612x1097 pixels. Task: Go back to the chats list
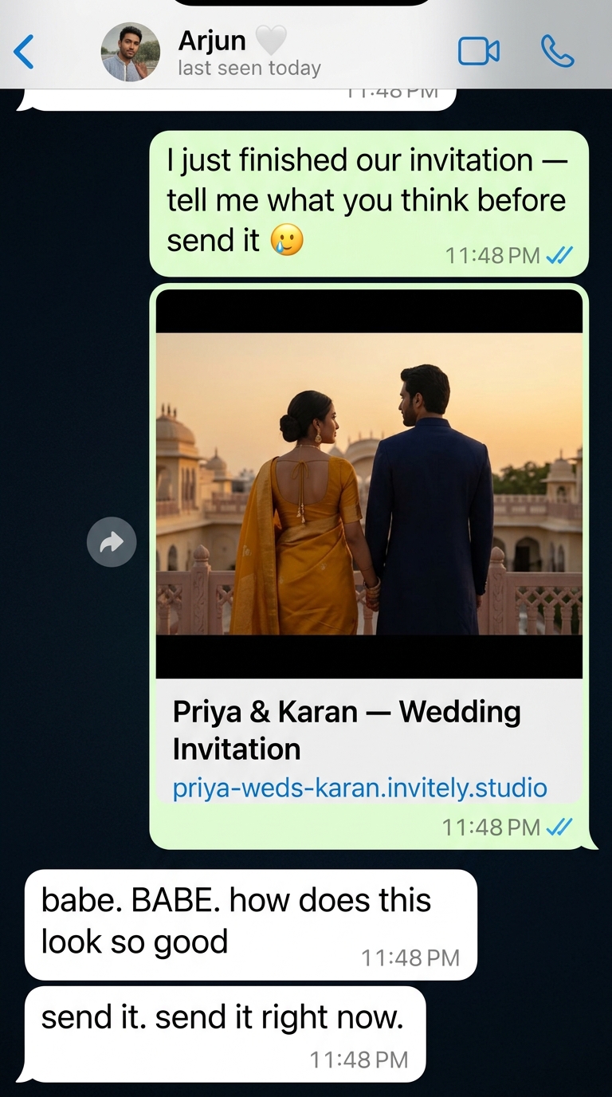tap(24, 53)
